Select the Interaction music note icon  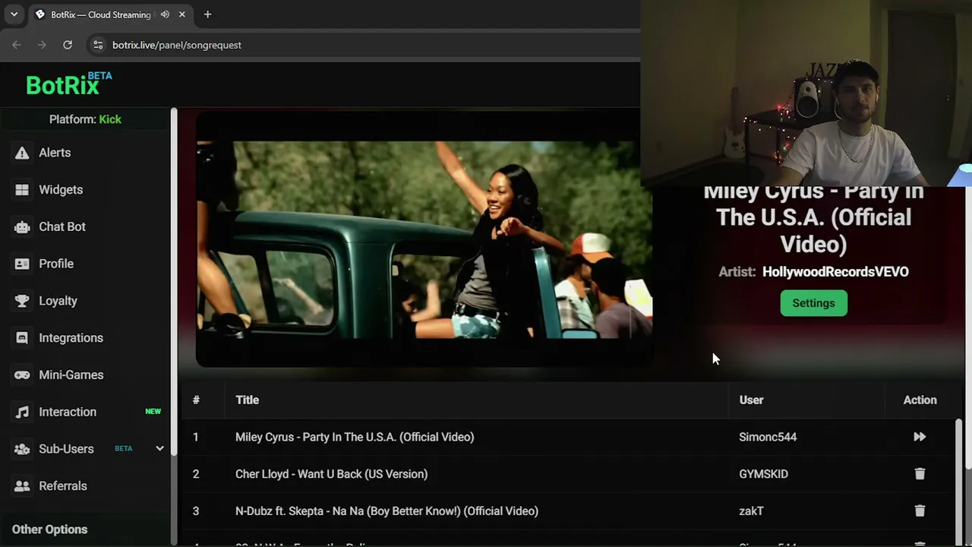22,412
